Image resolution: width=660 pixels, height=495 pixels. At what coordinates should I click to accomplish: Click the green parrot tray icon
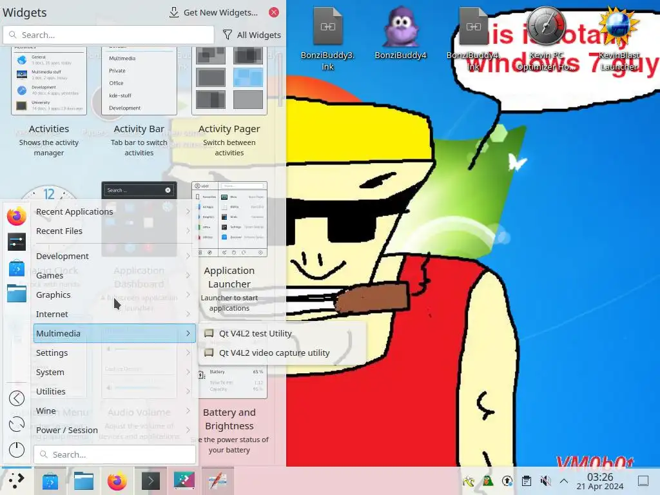coord(488,481)
